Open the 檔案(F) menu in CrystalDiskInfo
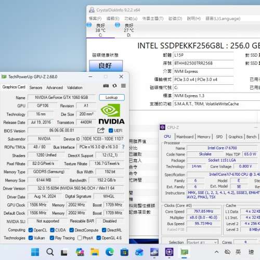The height and width of the screenshot is (260, 260). pos(95,18)
